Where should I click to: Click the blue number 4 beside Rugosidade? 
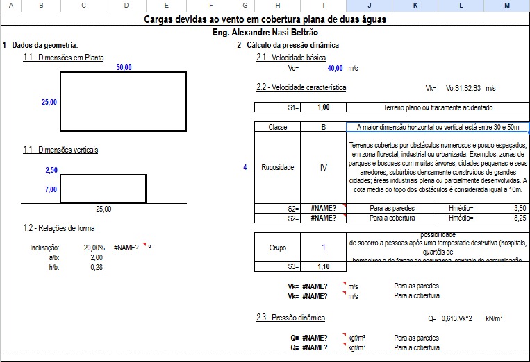[x=245, y=167]
